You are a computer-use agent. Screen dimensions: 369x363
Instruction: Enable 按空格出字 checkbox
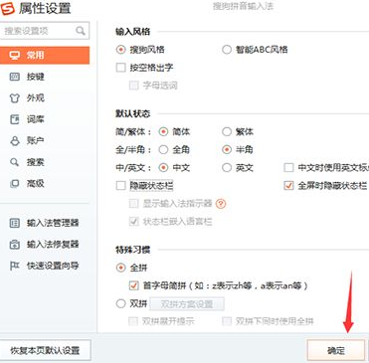click(x=120, y=68)
